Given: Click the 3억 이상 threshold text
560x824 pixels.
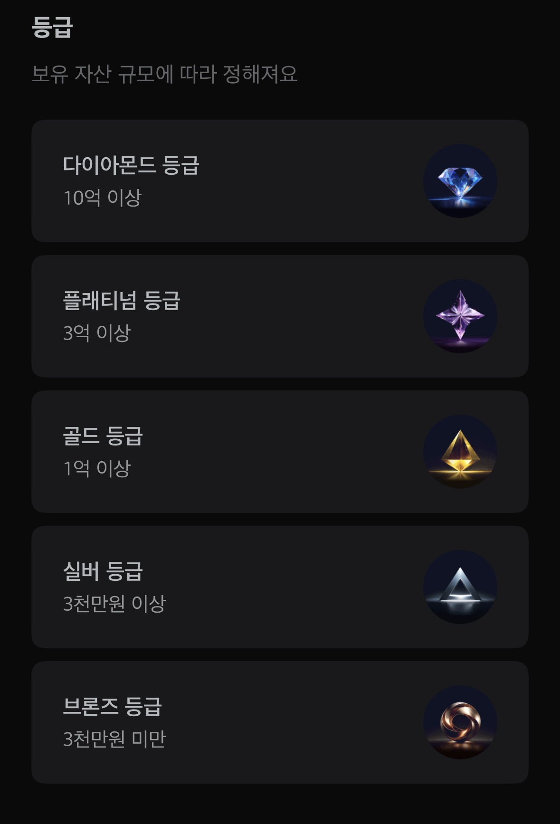Looking at the screenshot, I should [96, 333].
